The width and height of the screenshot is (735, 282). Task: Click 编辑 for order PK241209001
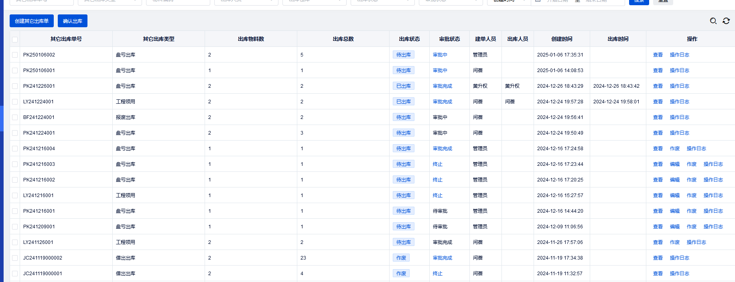coord(674,227)
